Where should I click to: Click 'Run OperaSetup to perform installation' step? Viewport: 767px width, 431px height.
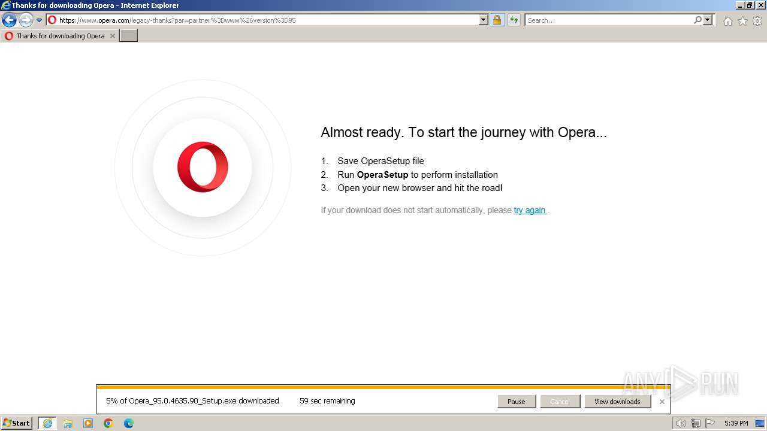418,175
